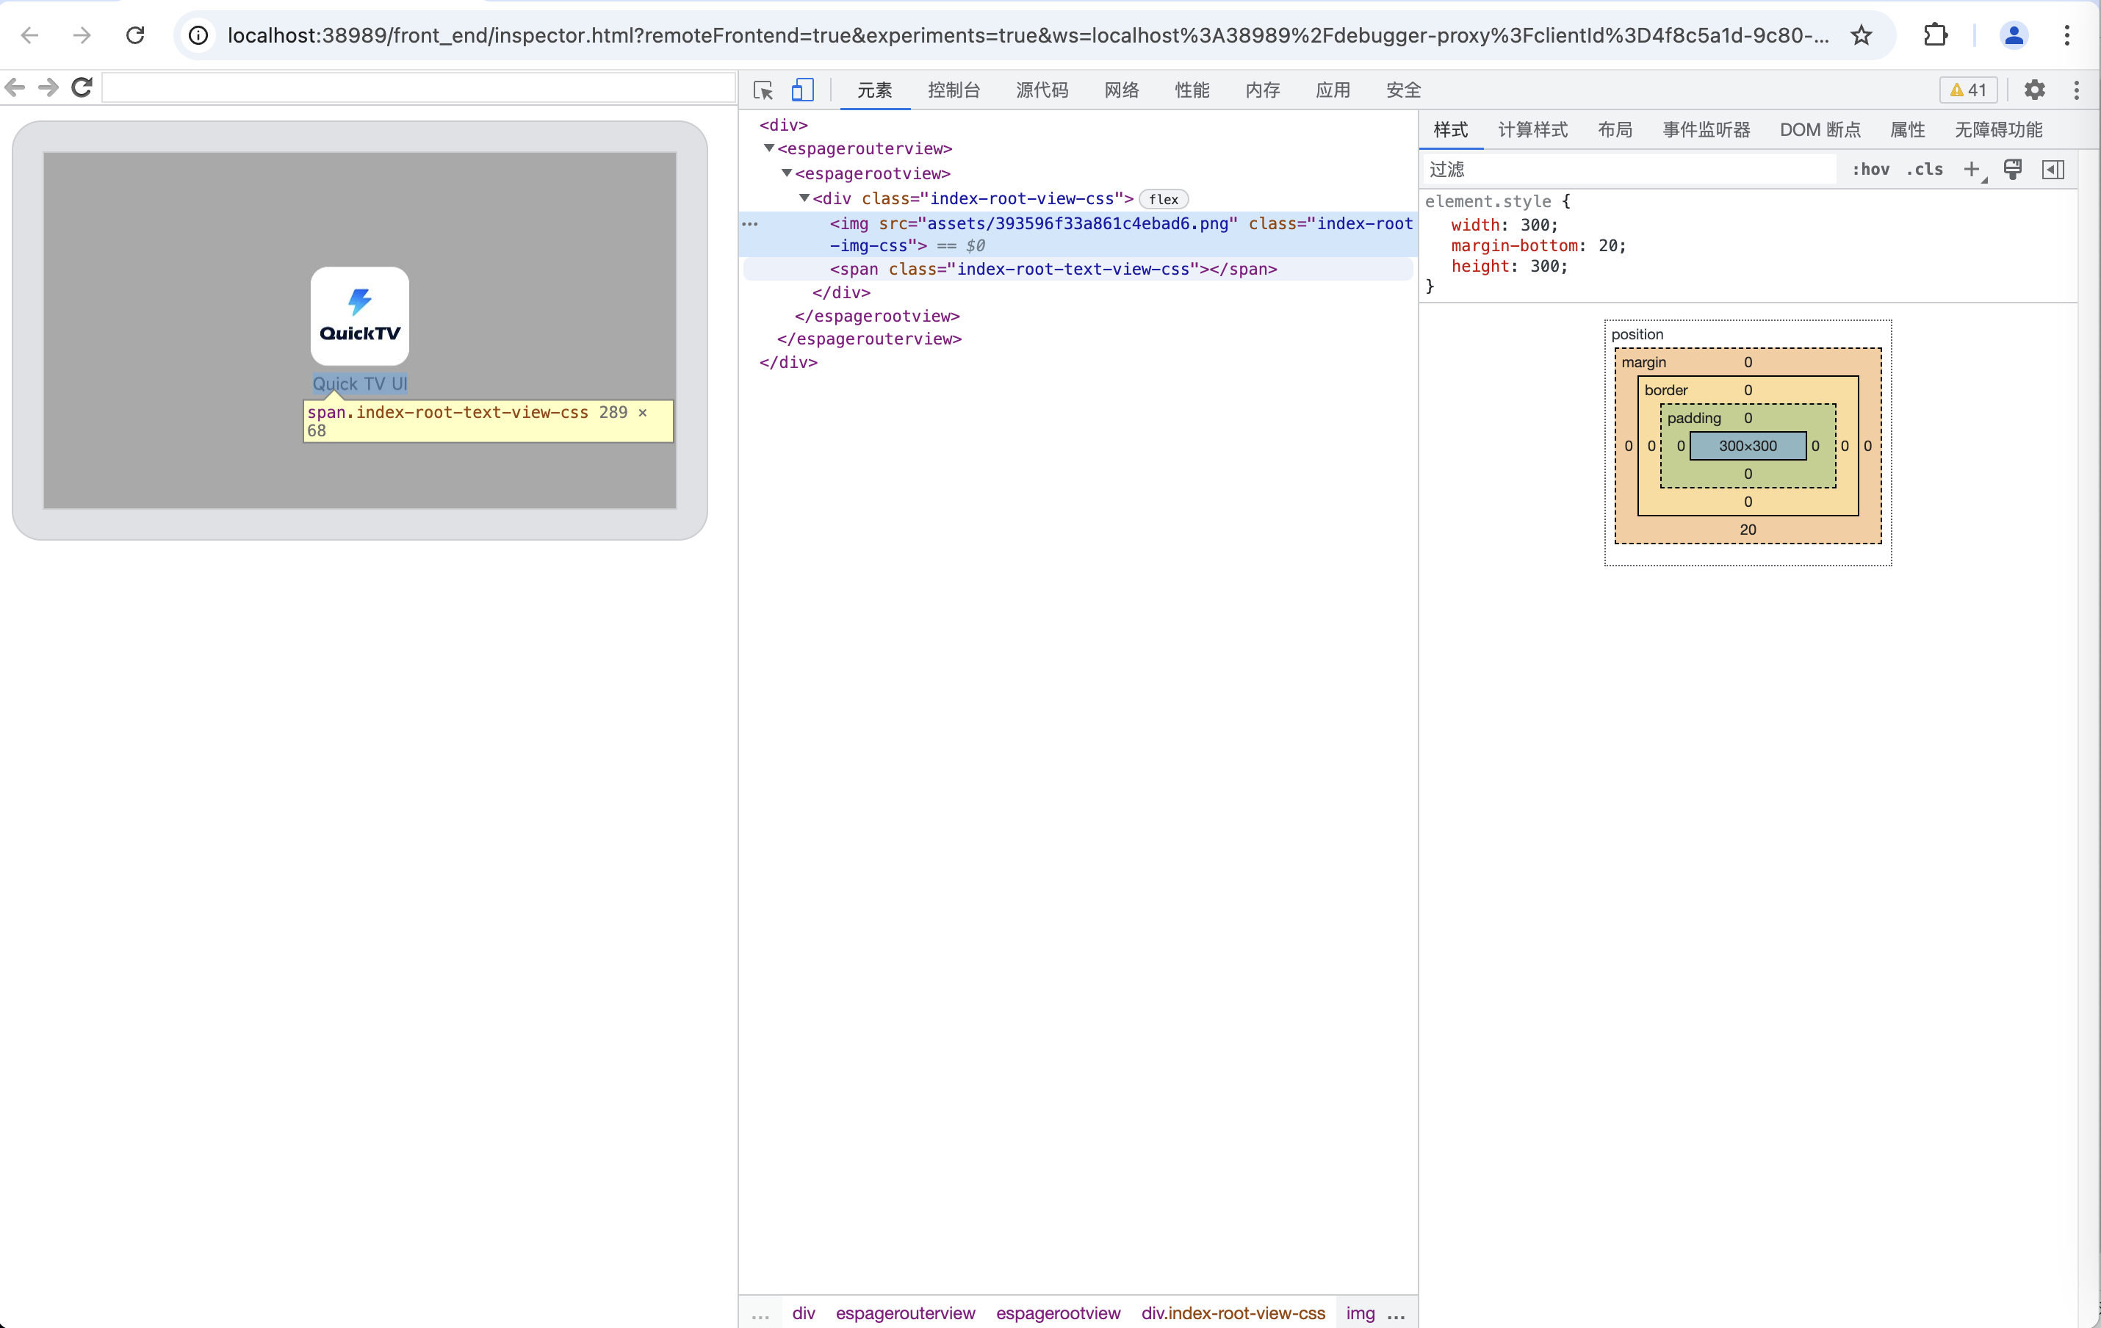2101x1328 pixels.
Task: Open the 事件监听器 pane tab
Action: click(1707, 130)
